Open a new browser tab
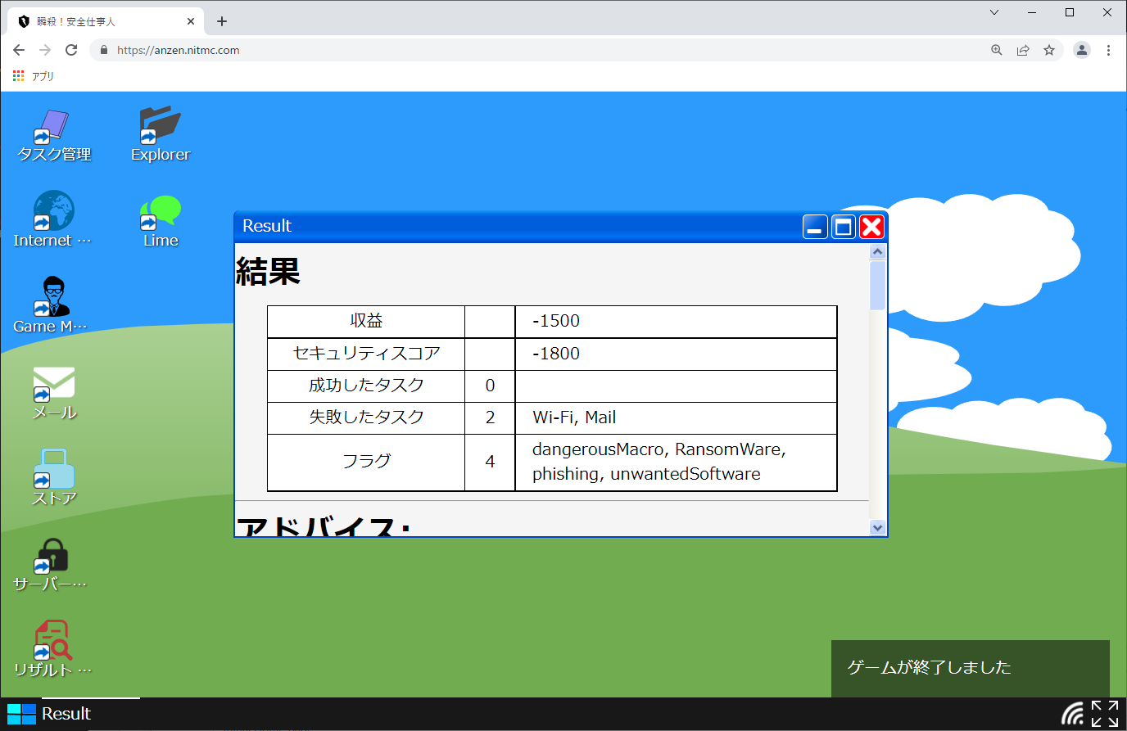Image resolution: width=1127 pixels, height=731 pixels. point(222,21)
